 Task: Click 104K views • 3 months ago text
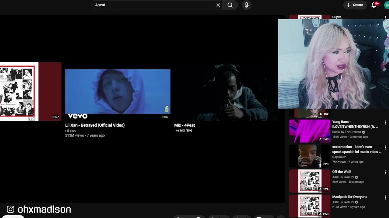[x=350, y=137]
